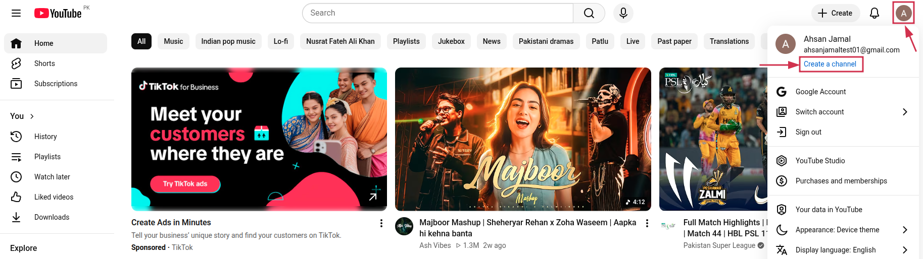Expand the You section chevron

pos(32,116)
